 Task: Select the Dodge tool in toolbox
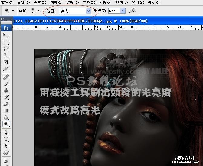(x=6, y=124)
